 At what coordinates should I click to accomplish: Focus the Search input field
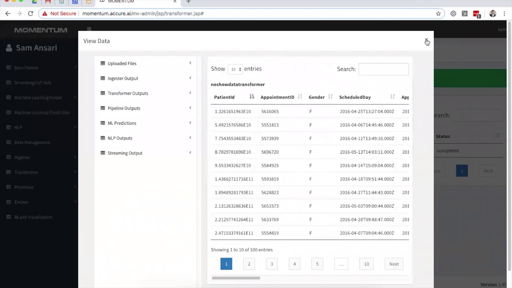click(384, 69)
